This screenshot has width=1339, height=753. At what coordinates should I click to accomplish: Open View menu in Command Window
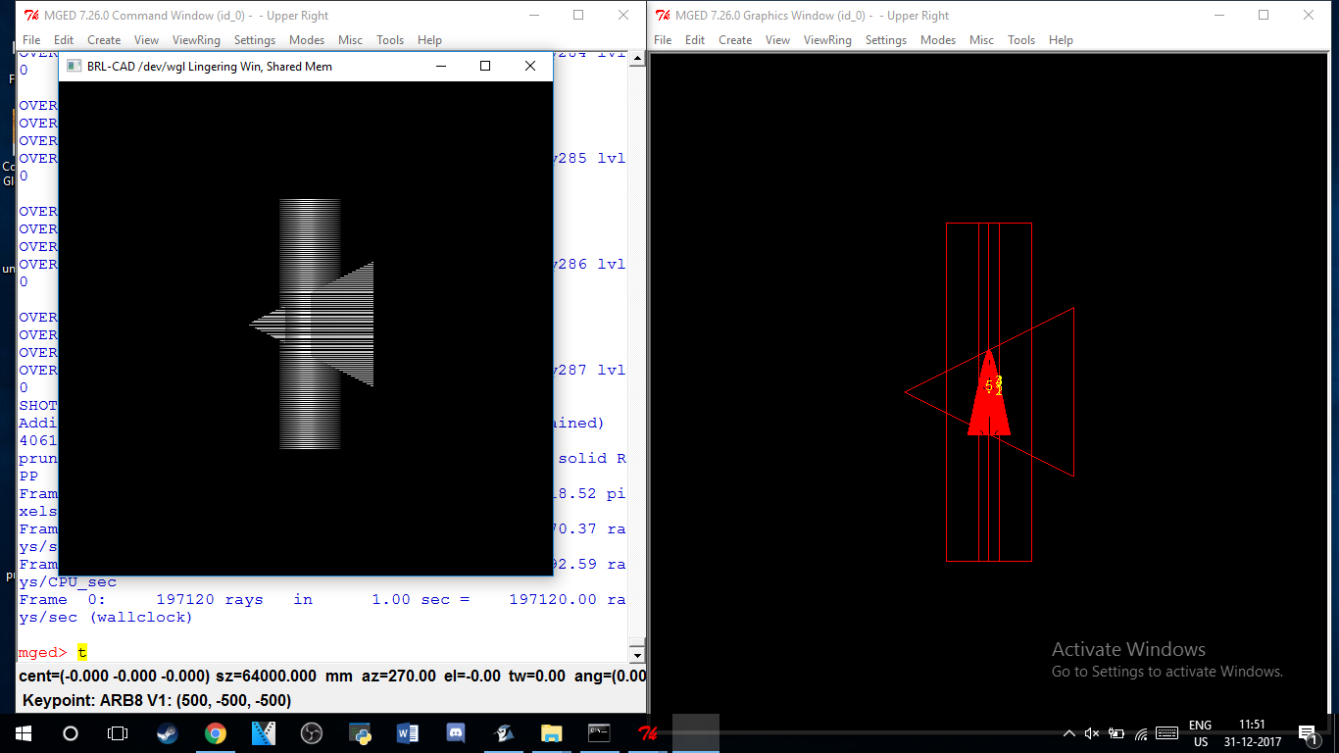click(x=146, y=40)
